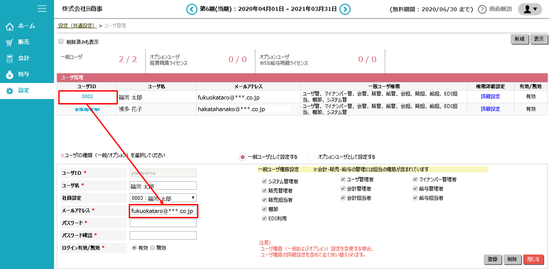Set ログイン有効/無効 to 無効
The width and height of the screenshot is (549, 269).
[152, 248]
